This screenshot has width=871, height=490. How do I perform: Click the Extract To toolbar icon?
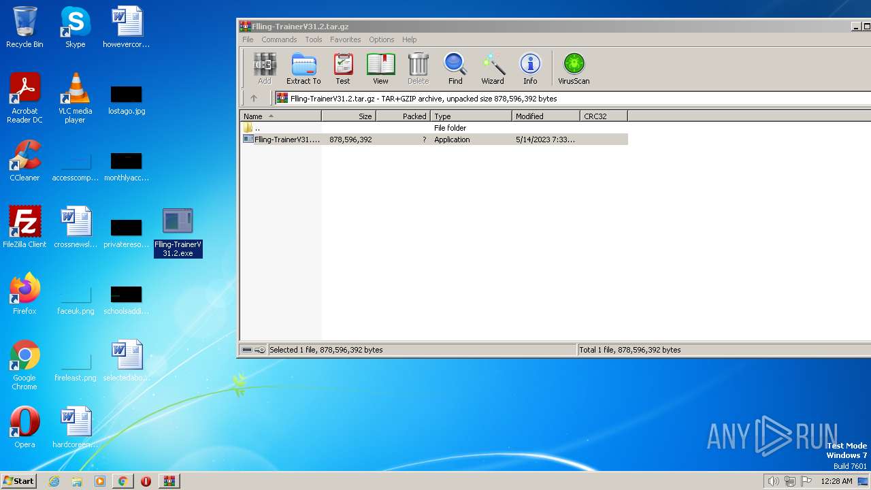303,69
